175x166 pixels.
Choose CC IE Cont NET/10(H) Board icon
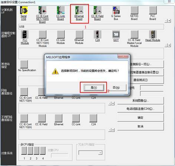[42, 10]
